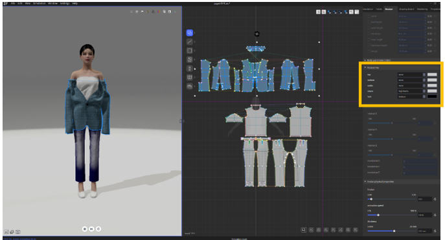Tick the back neck height checkbox

coord(369,45)
